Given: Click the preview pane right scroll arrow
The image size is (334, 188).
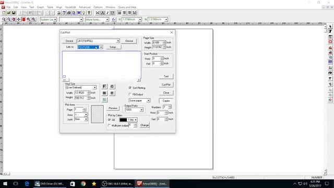Looking at the screenshot, I should click(139, 80).
